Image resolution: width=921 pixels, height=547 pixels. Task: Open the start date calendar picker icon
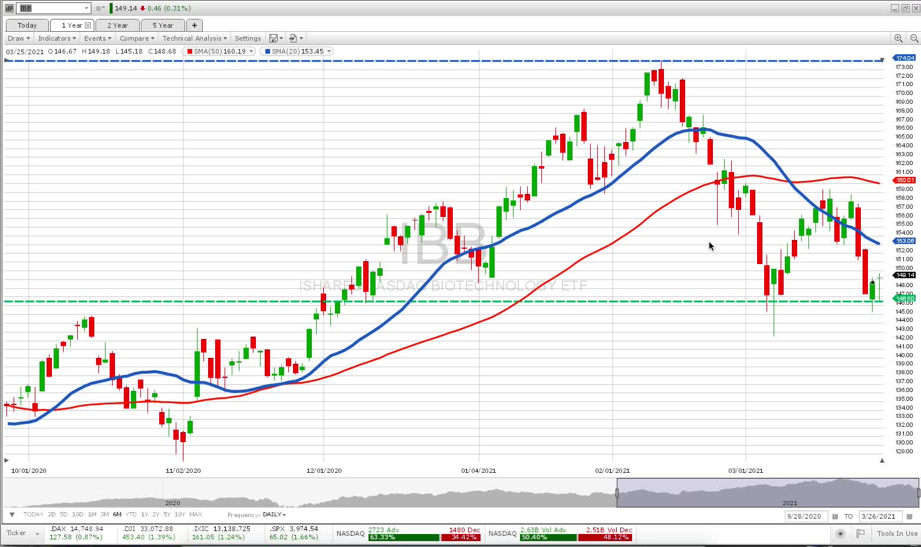pos(835,516)
